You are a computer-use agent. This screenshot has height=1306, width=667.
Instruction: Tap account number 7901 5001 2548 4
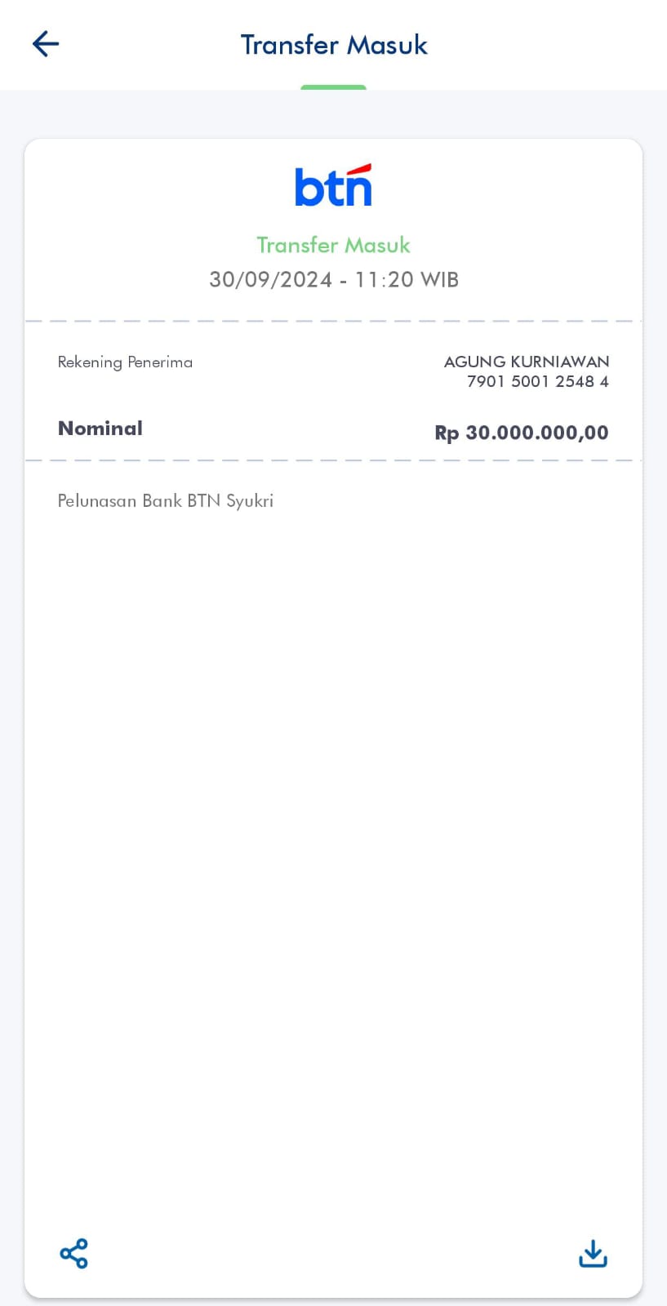tap(537, 381)
